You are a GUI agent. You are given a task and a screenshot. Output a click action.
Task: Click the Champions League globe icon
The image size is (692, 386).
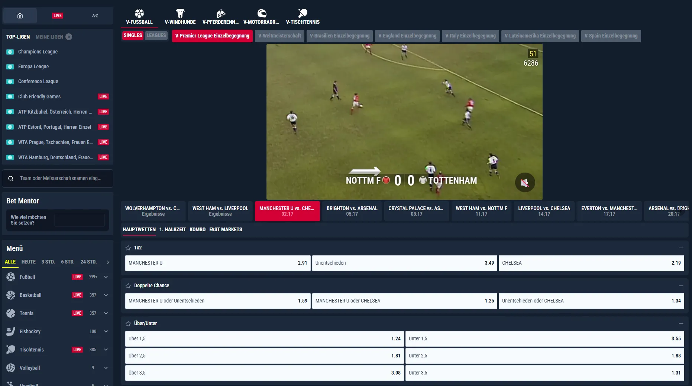tap(10, 52)
